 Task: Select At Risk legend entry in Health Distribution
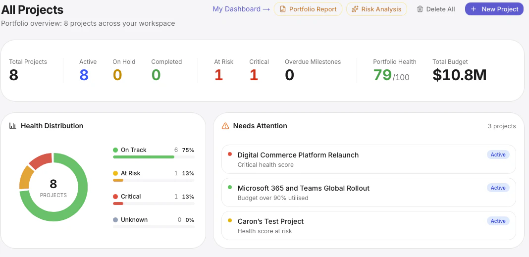[154, 176]
